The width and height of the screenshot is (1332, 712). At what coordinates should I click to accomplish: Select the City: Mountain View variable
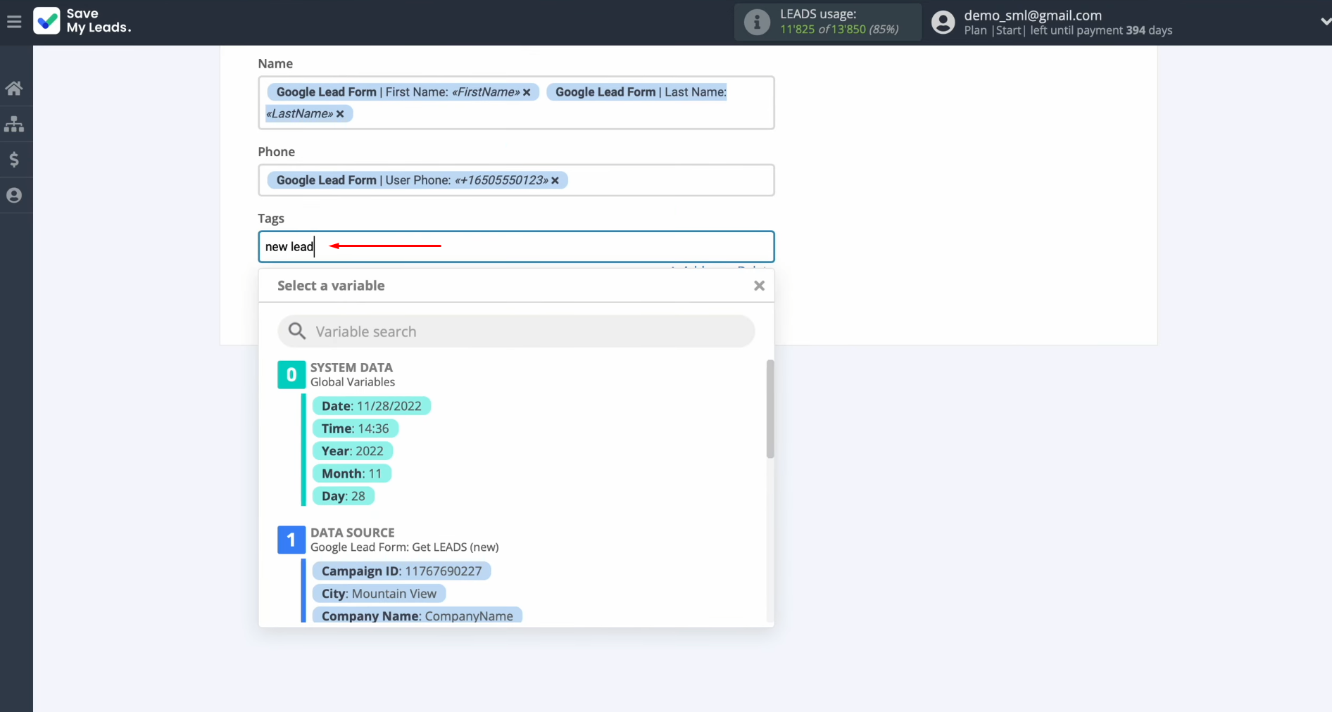tap(379, 594)
